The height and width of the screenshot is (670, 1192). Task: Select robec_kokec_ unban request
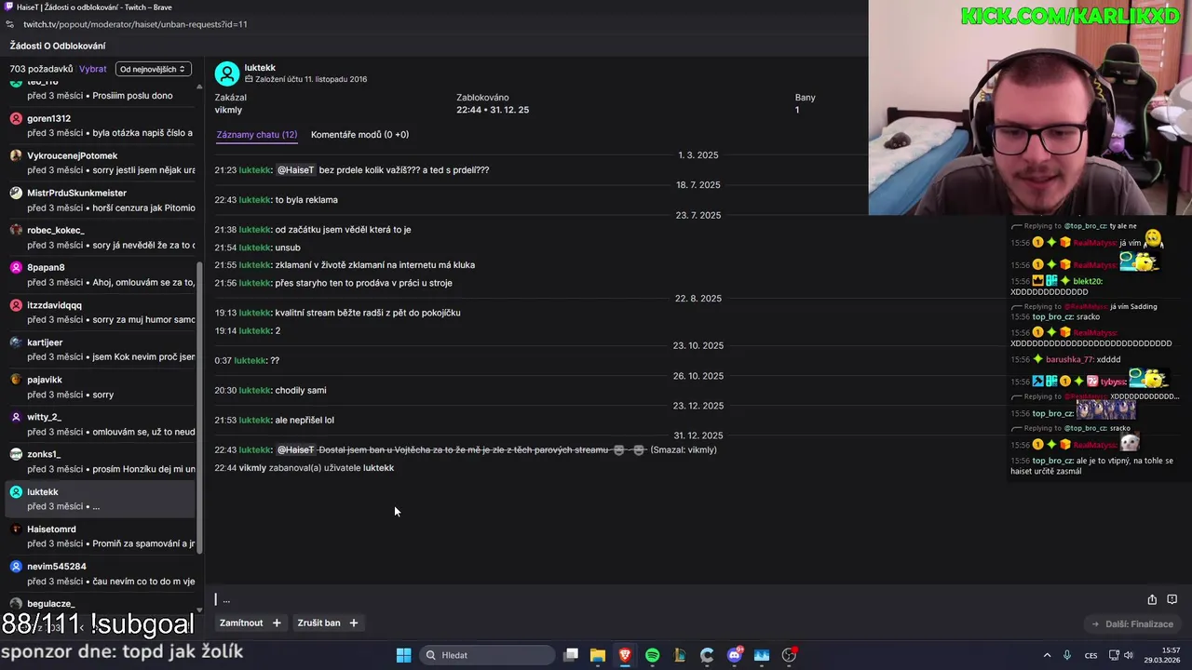tap(101, 237)
